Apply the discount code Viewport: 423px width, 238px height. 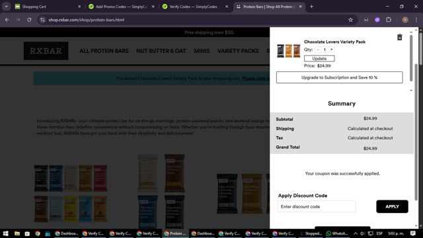coord(392,207)
